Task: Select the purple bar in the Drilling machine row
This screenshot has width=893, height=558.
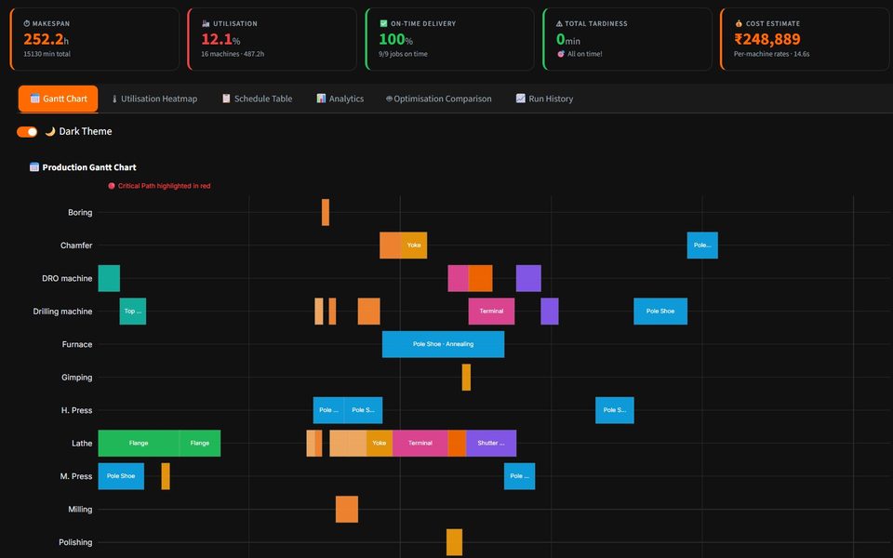Action: click(550, 312)
